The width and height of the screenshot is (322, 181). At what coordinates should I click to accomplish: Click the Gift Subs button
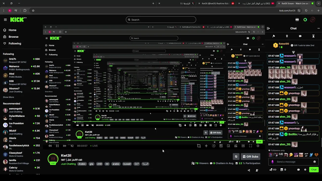[x=250, y=157]
